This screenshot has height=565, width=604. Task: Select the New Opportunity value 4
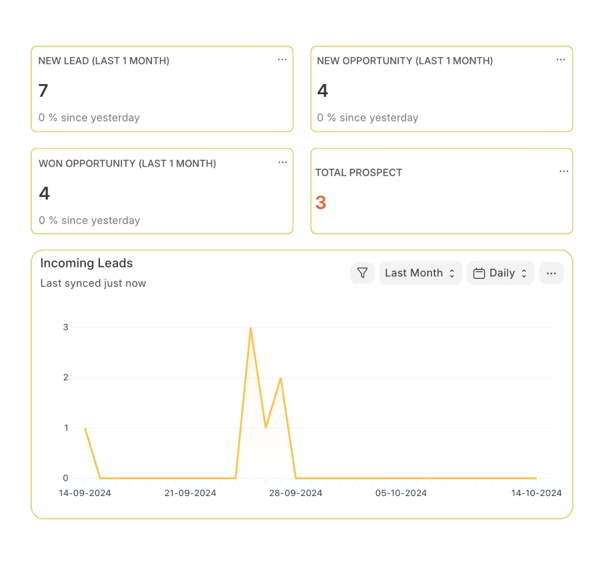pos(323,91)
